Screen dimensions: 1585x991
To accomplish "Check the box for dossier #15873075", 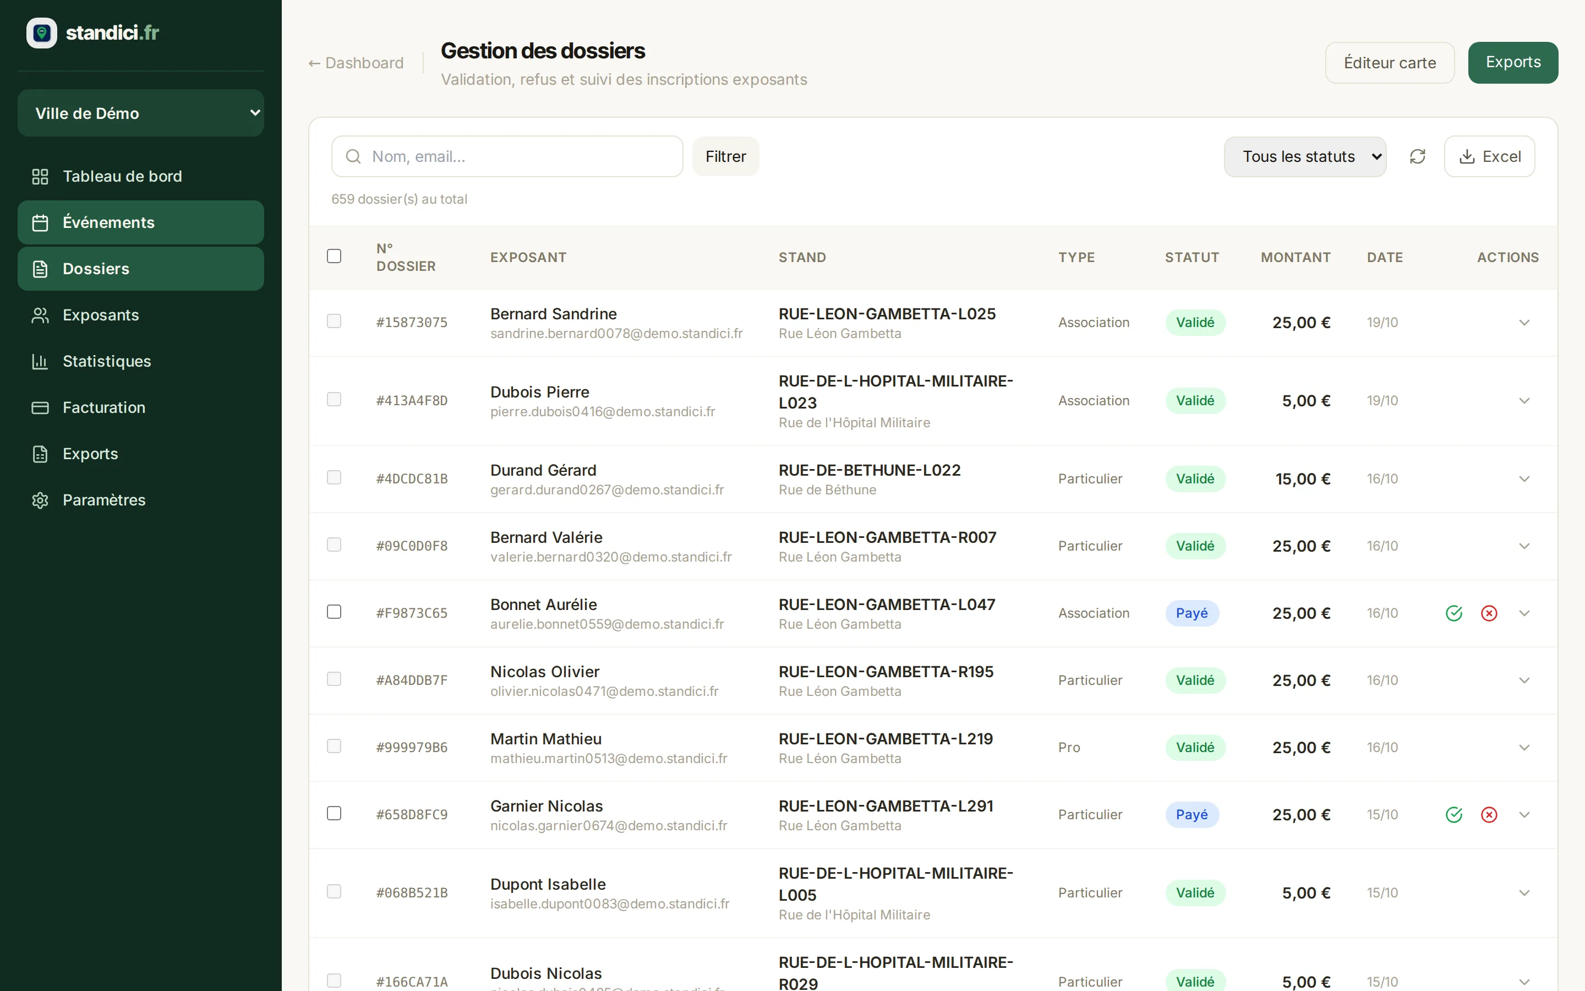I will 334,321.
